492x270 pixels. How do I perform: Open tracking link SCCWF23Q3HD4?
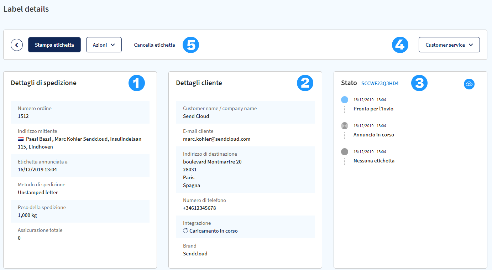point(380,83)
